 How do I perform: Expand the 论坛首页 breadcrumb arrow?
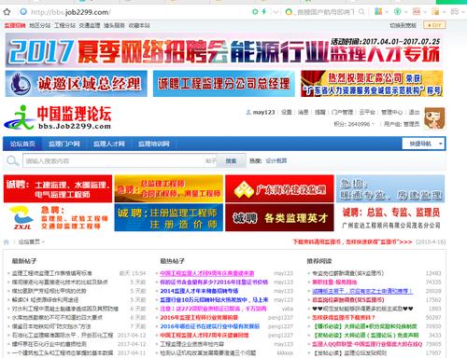(43, 242)
